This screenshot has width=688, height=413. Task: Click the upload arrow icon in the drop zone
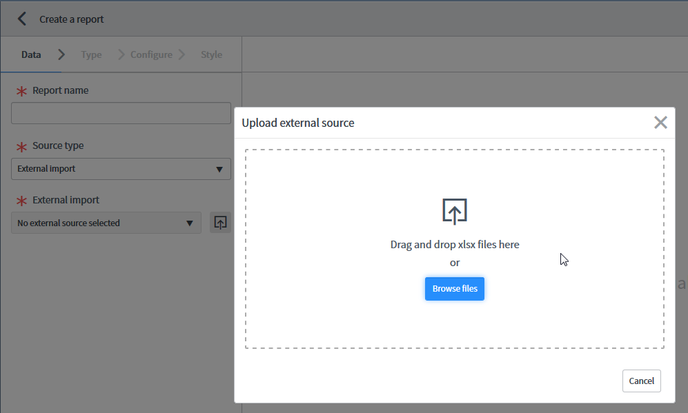(454, 212)
